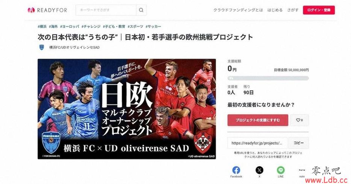Open the project banner image
This screenshot has width=351, height=184.
coord(127,109)
